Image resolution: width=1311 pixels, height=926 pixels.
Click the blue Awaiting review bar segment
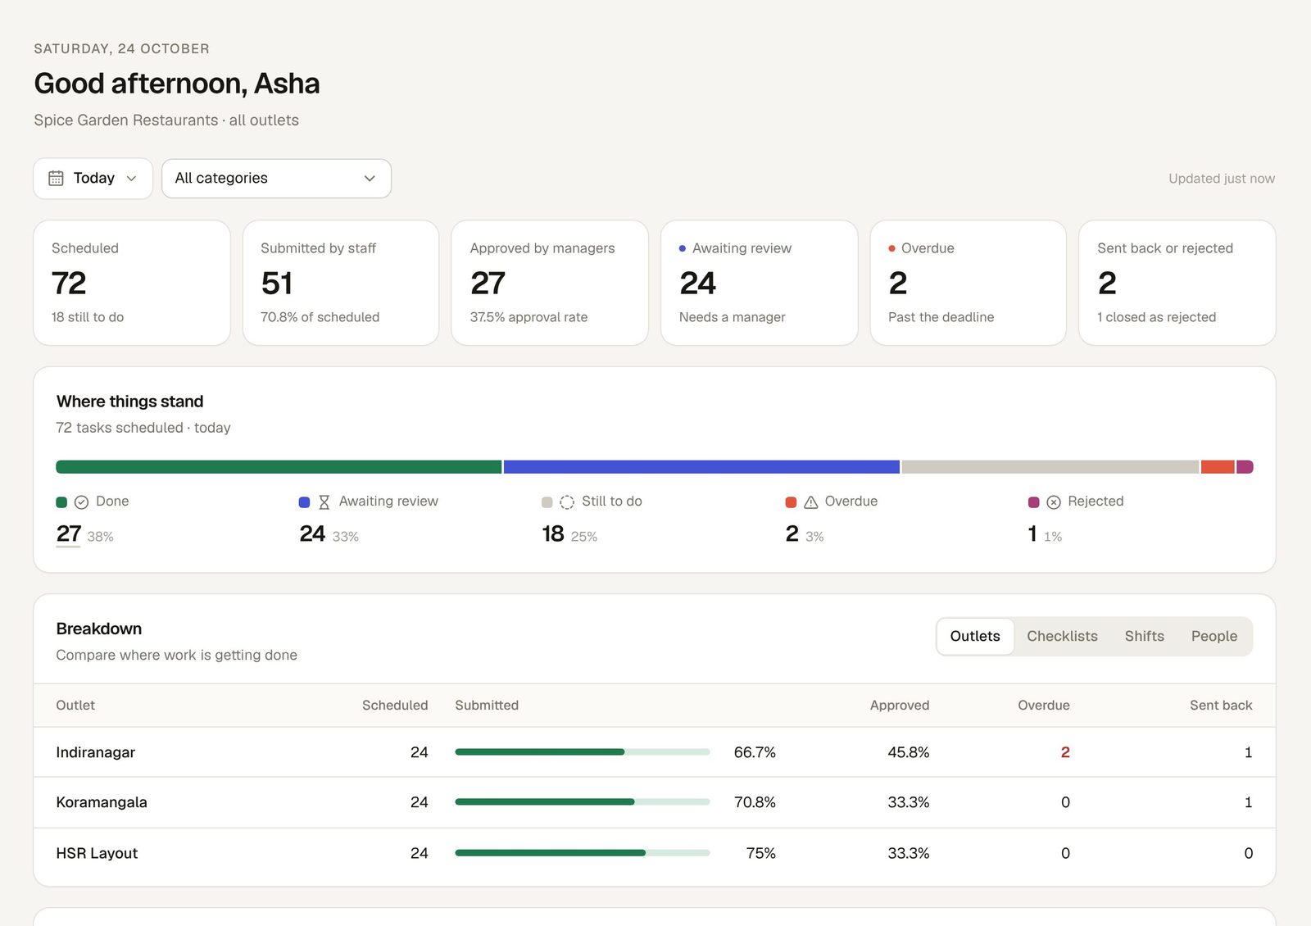coord(701,467)
